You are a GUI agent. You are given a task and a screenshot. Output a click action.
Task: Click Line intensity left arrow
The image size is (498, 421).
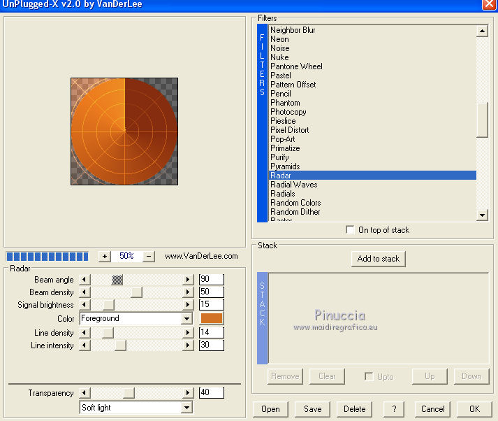tap(85, 345)
